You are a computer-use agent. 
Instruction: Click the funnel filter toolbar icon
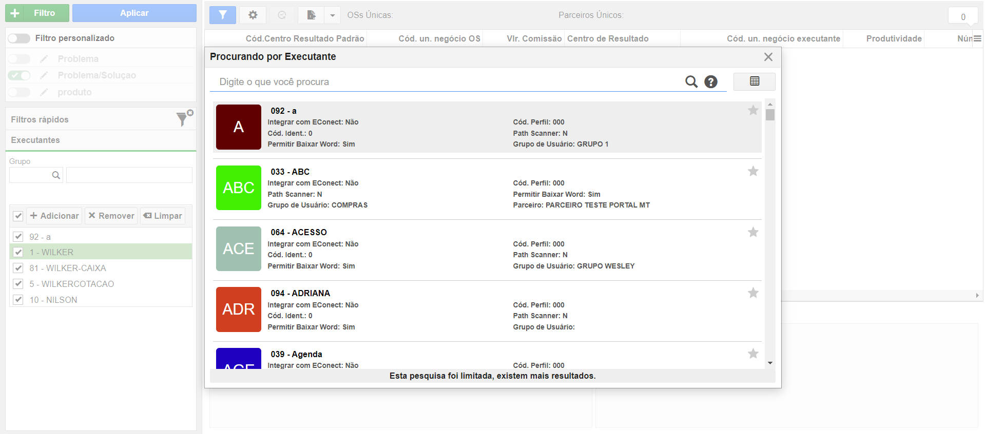tap(223, 15)
